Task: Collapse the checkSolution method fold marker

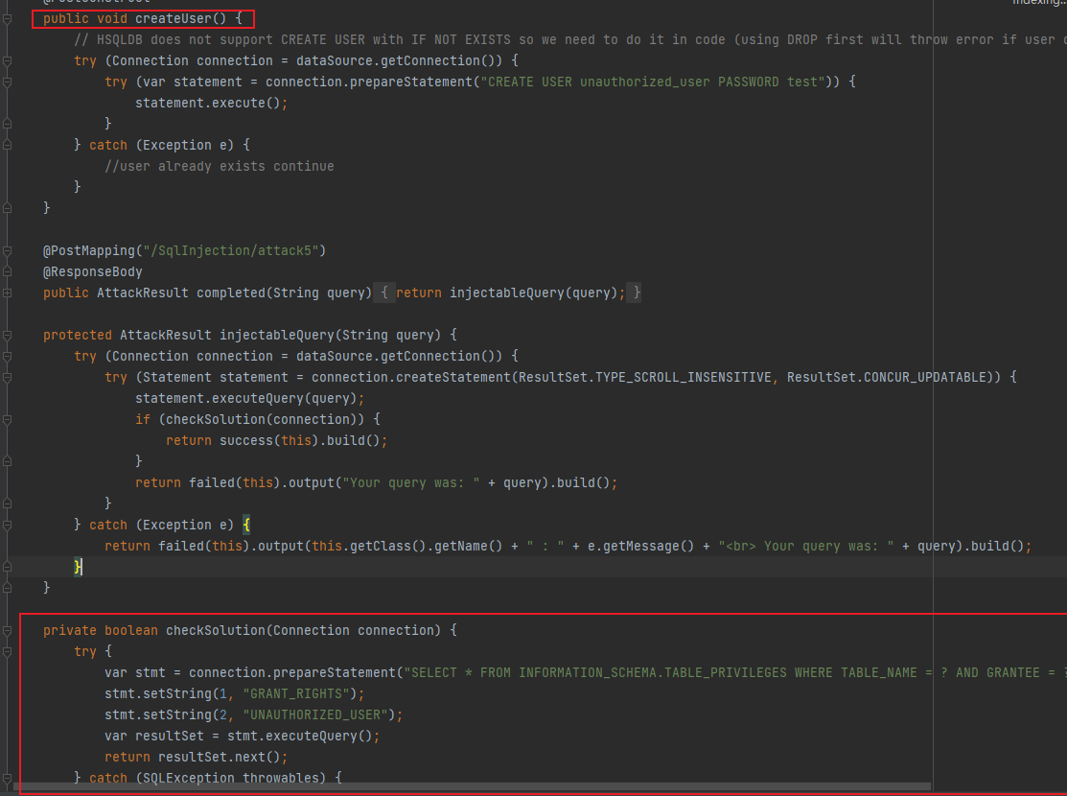Action: [8, 630]
